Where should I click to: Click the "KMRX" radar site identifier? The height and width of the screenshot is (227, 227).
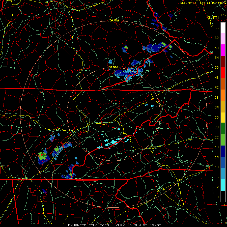(x=121, y=225)
